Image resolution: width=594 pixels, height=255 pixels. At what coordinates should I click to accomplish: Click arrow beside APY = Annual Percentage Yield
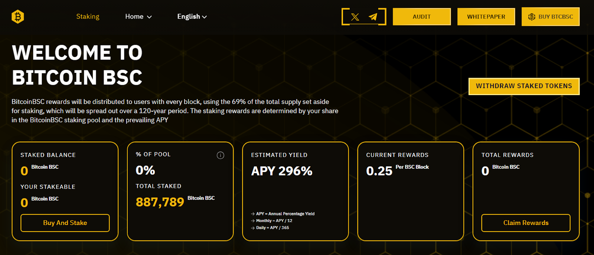click(x=253, y=214)
